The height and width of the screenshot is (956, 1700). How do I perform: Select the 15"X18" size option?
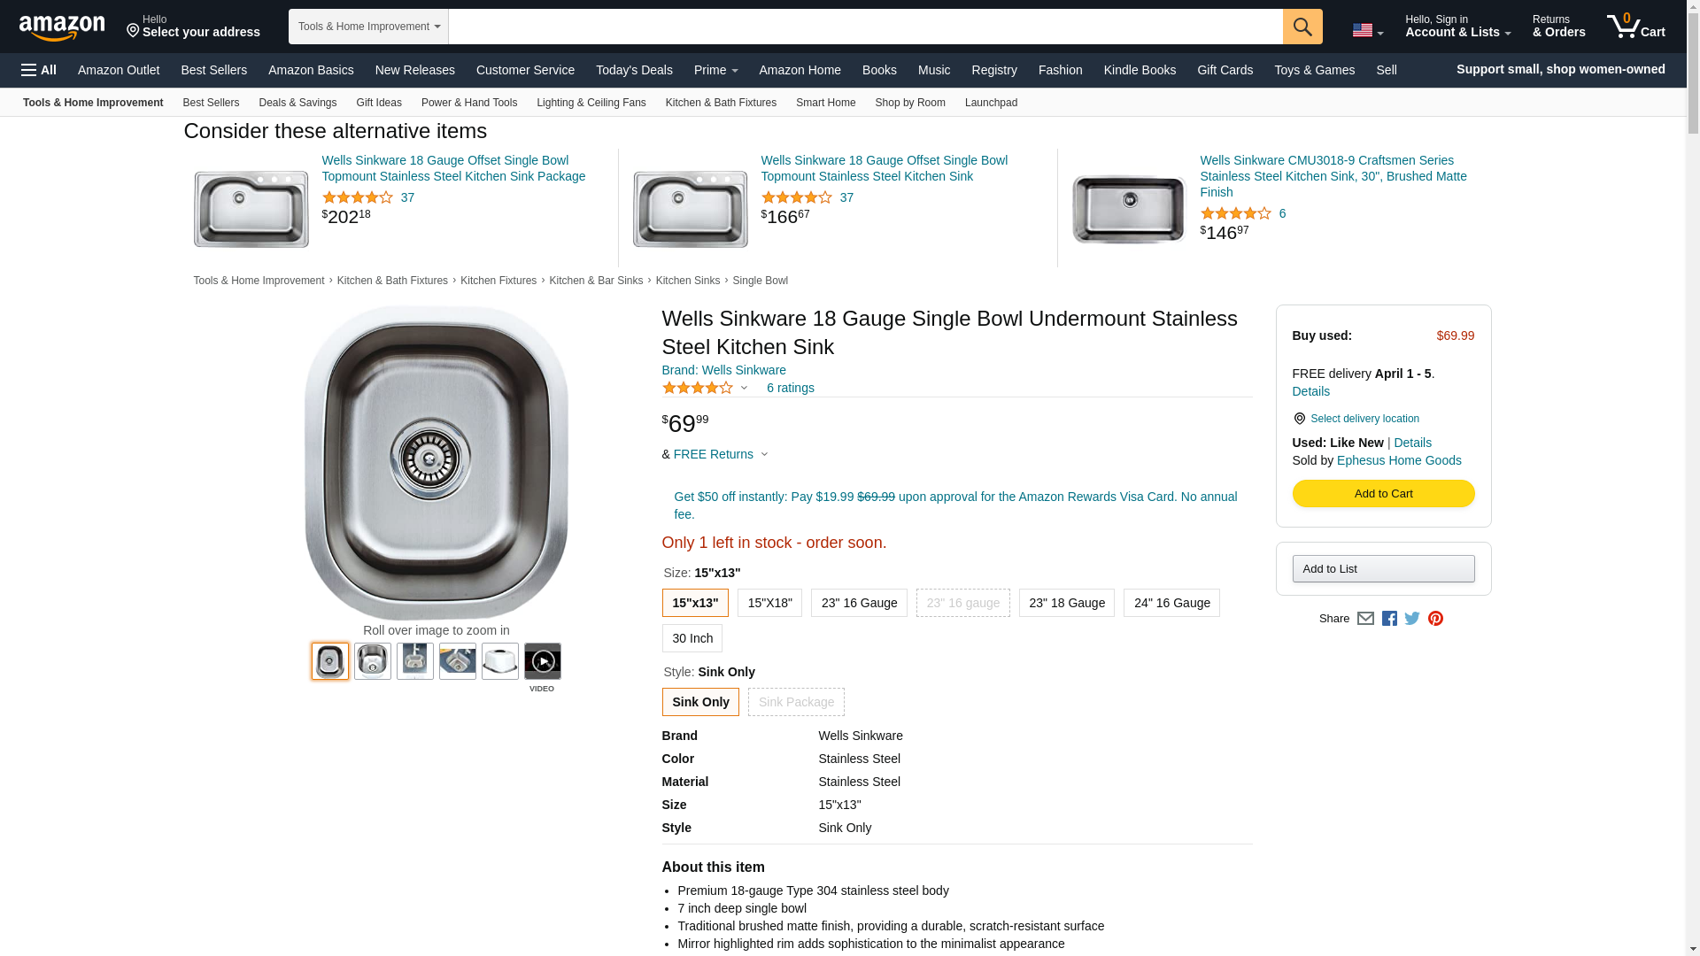point(769,603)
